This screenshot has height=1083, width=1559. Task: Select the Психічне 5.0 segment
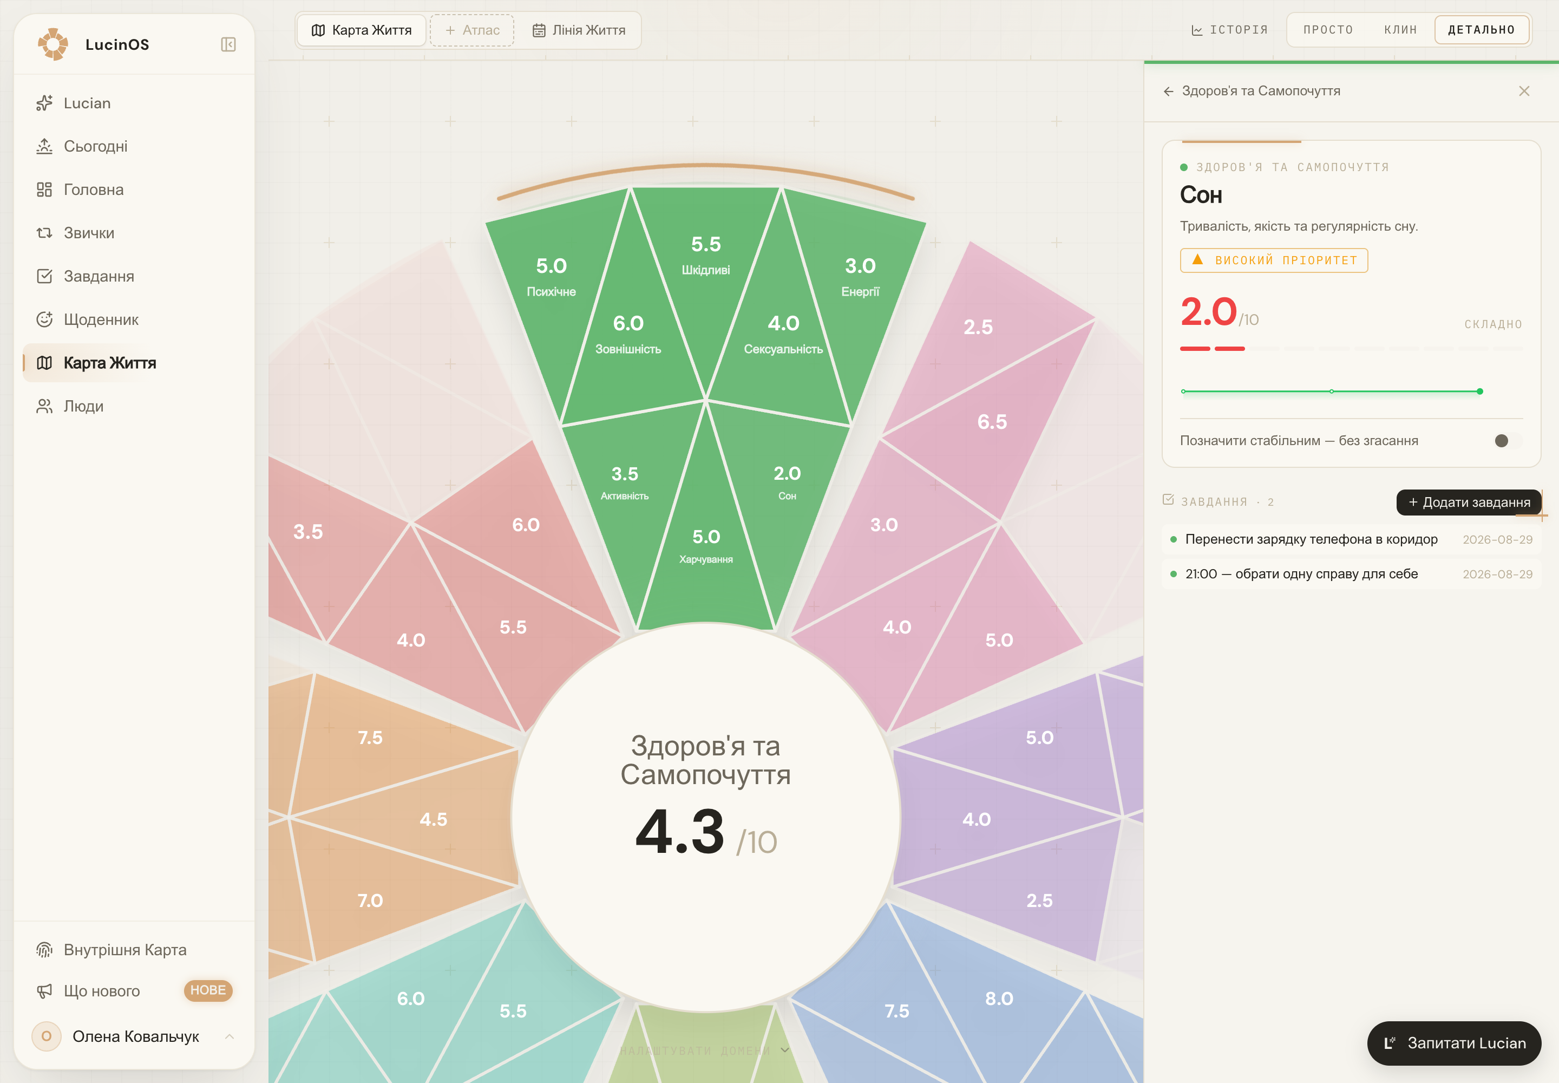click(551, 277)
